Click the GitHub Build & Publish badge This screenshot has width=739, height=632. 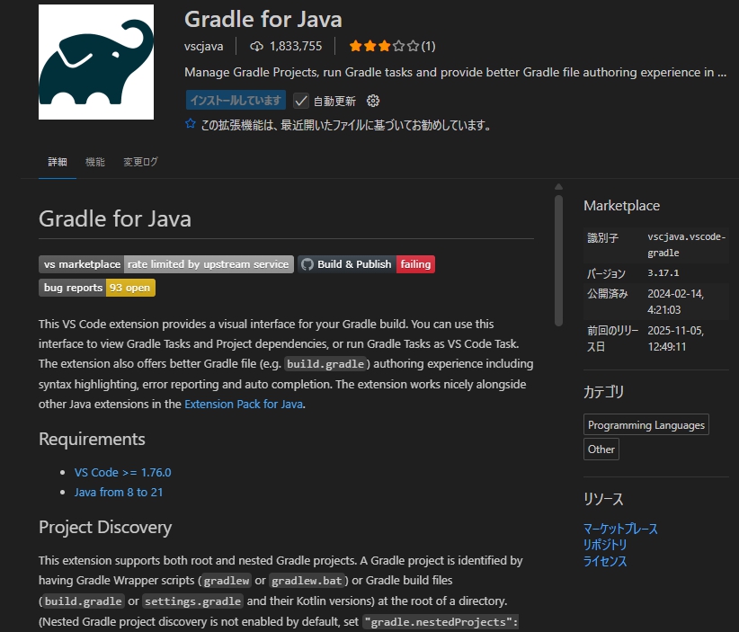pyautogui.click(x=366, y=264)
